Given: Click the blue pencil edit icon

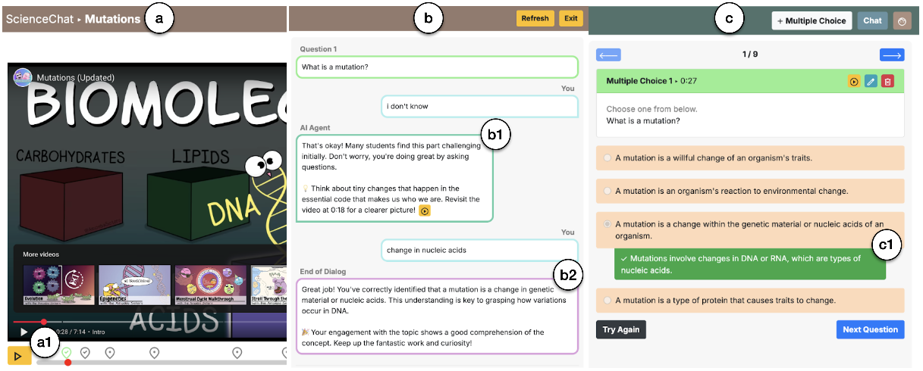Looking at the screenshot, I should click(x=871, y=81).
